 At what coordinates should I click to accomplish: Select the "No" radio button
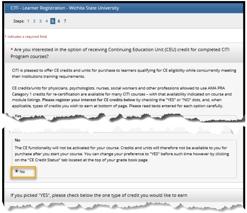click(x=17, y=171)
